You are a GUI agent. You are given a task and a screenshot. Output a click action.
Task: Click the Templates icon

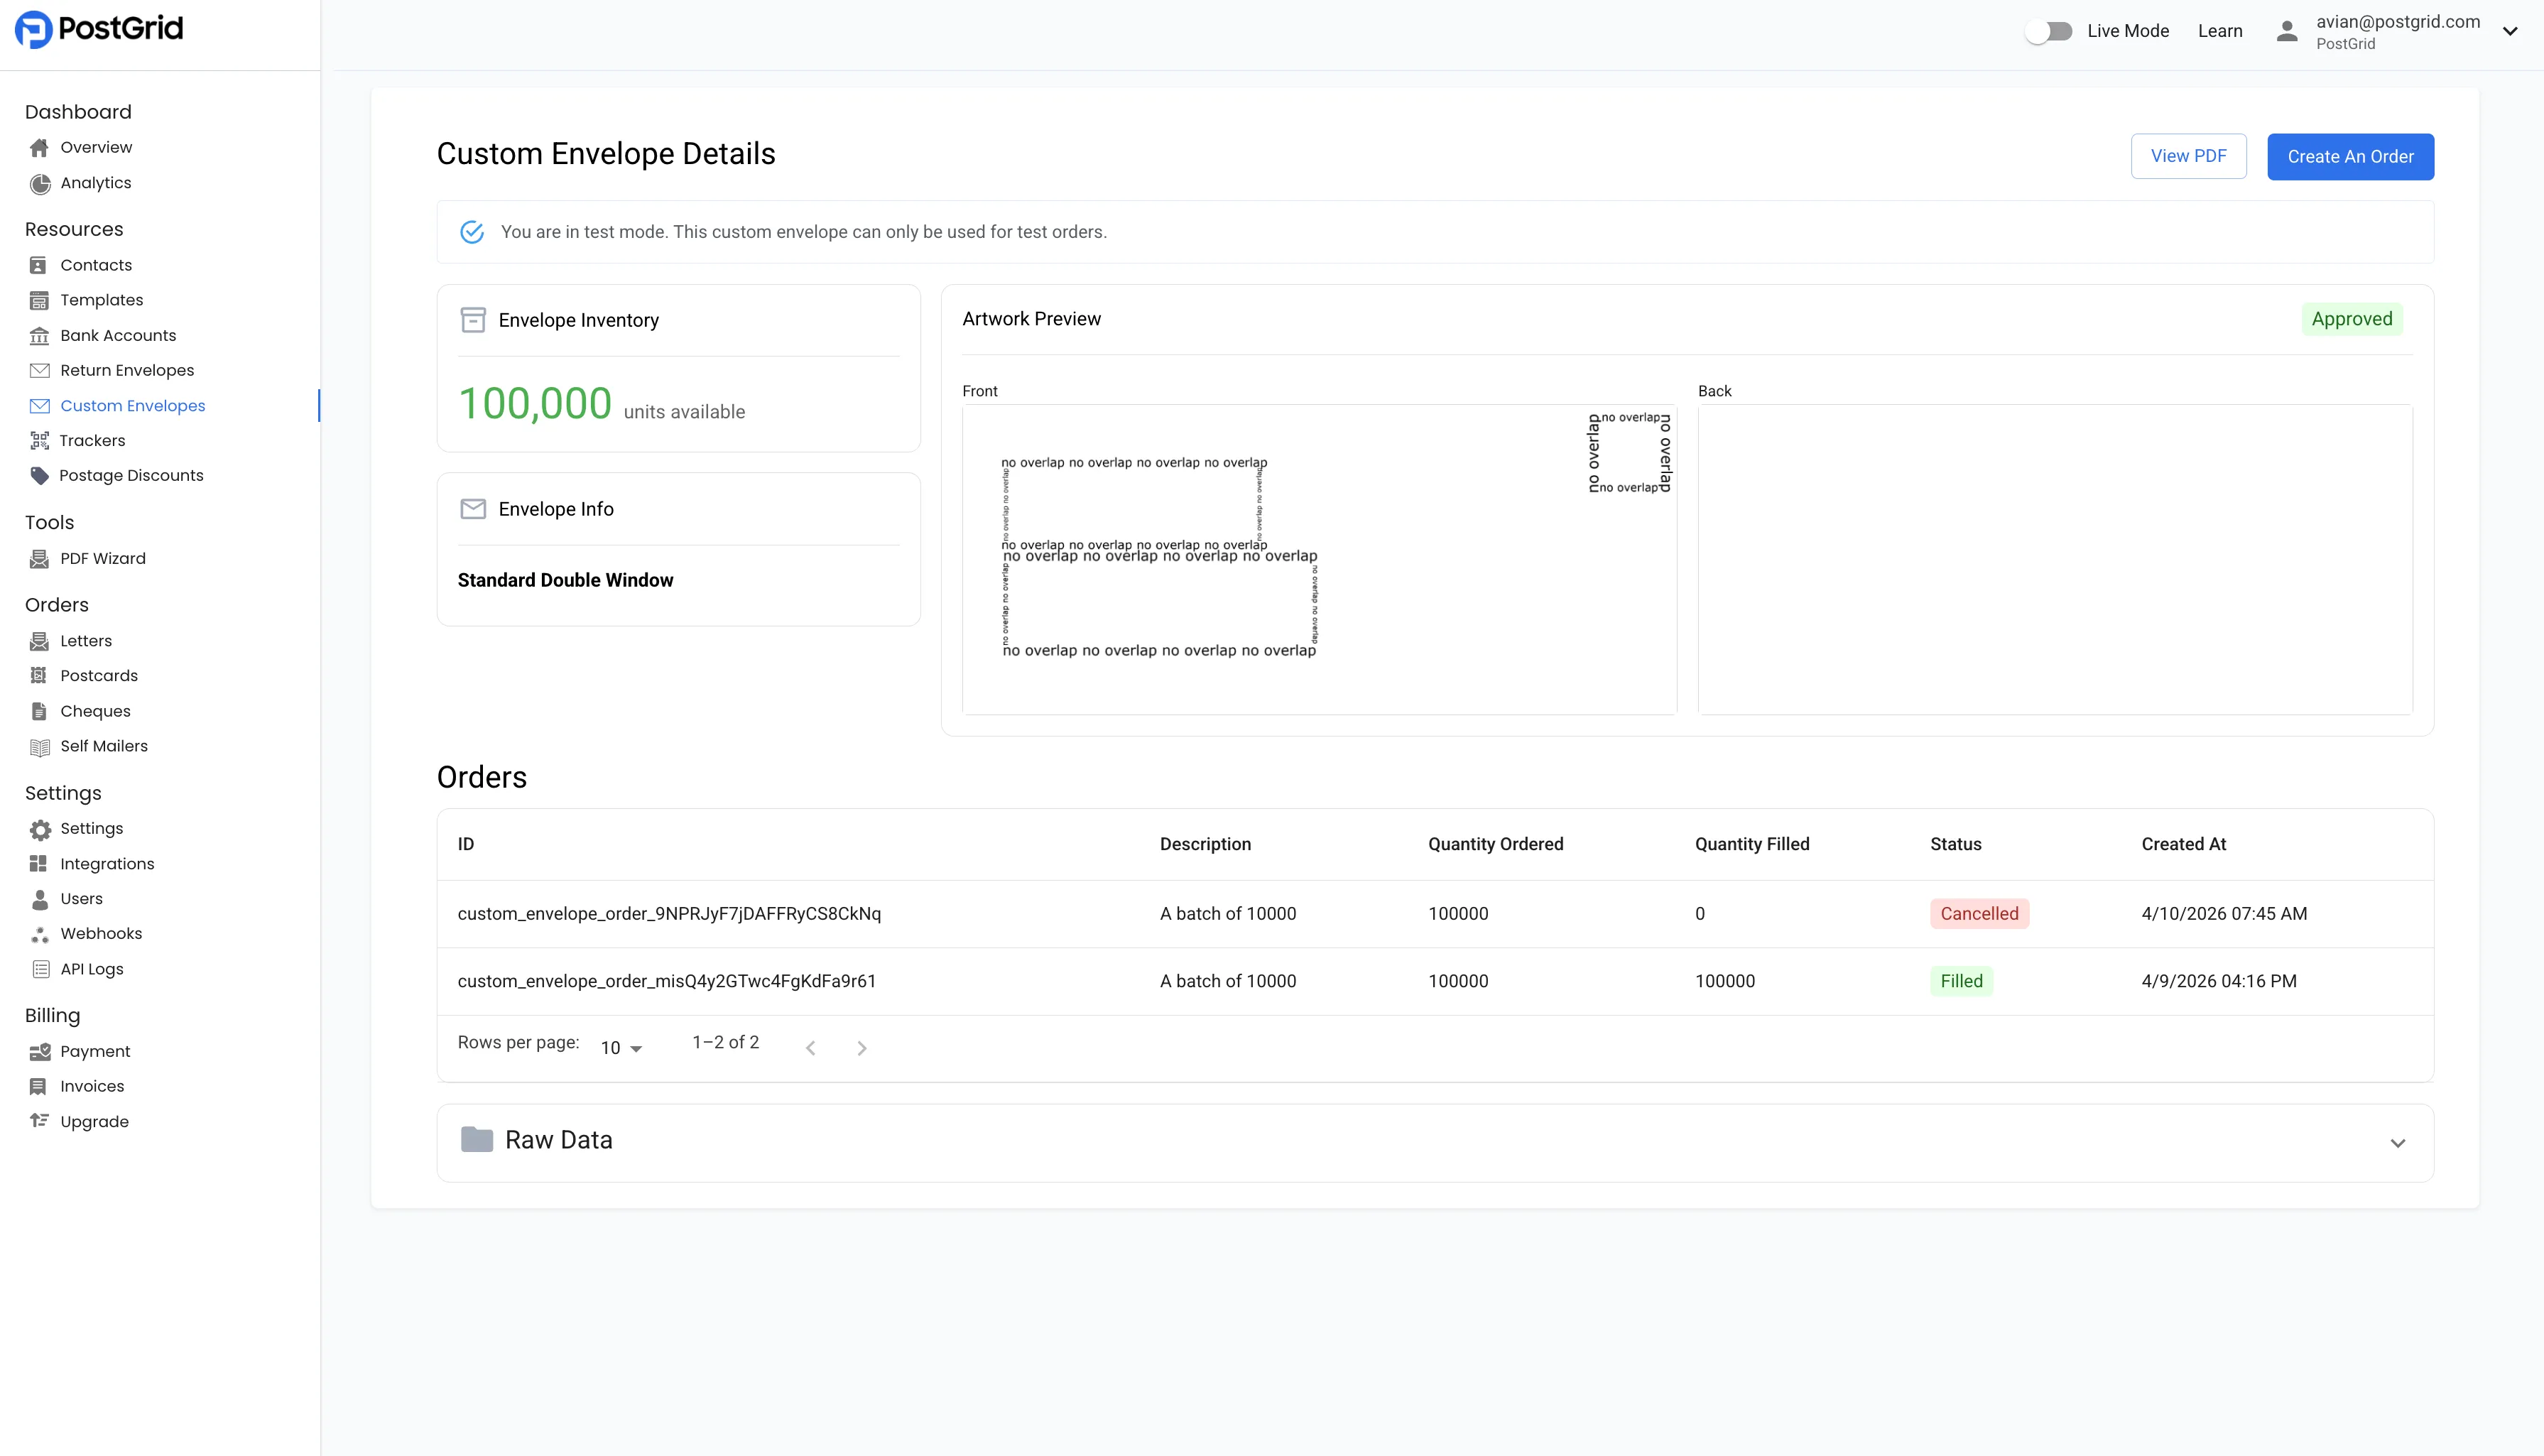click(39, 300)
